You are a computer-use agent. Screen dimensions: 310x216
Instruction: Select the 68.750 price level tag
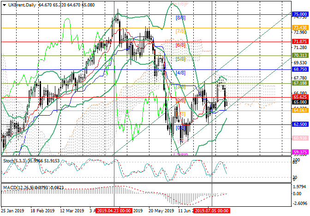[x=300, y=69]
